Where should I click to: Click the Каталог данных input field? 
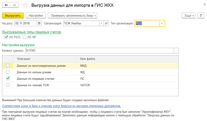click(x=100, y=51)
